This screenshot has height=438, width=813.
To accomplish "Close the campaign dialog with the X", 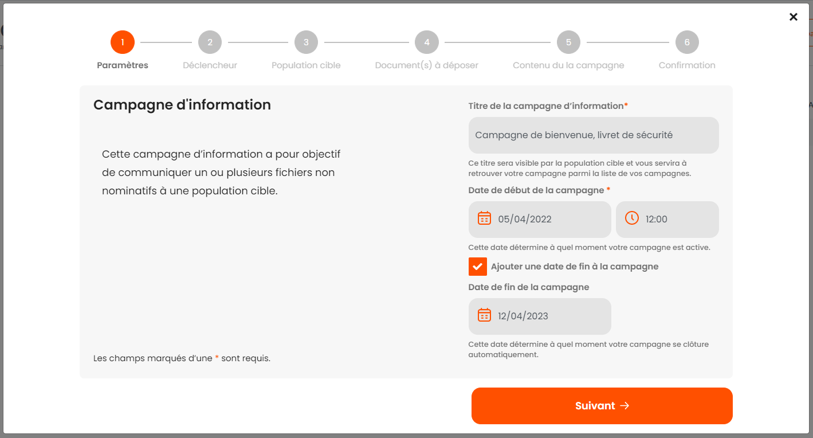I will 794,17.
